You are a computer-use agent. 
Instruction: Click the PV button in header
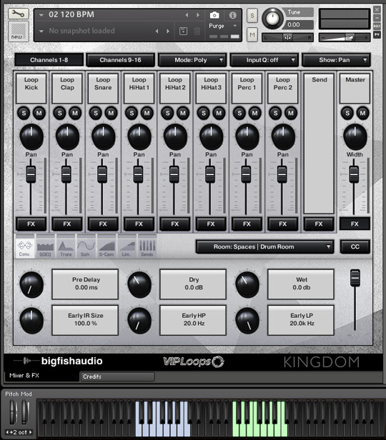(377, 34)
